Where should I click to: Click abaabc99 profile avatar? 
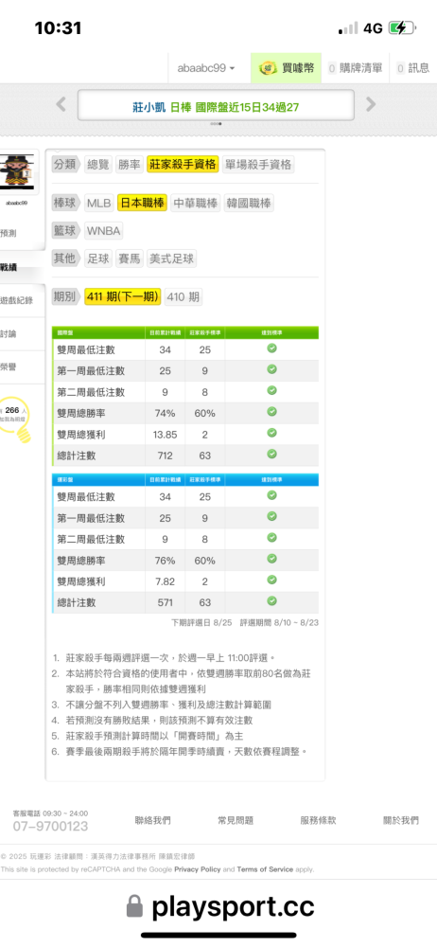17,170
